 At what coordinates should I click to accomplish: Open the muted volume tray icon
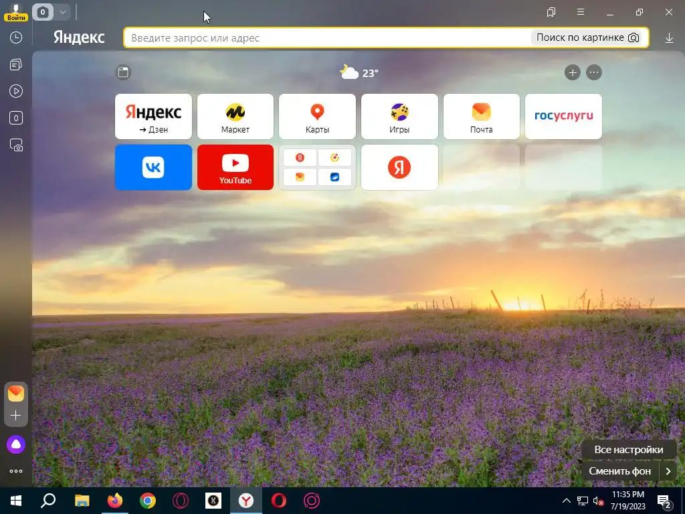coord(598,501)
